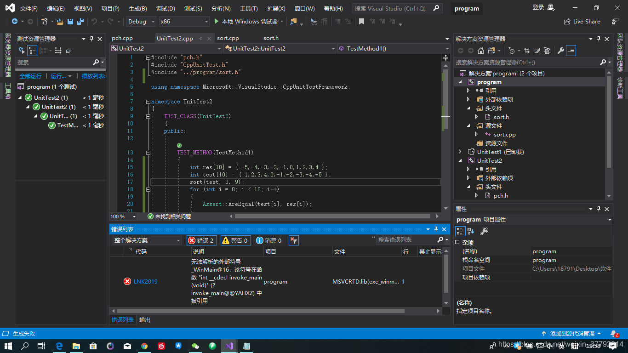Toggle the Warnings 0 filter button
The image size is (628, 353).
tap(235, 240)
